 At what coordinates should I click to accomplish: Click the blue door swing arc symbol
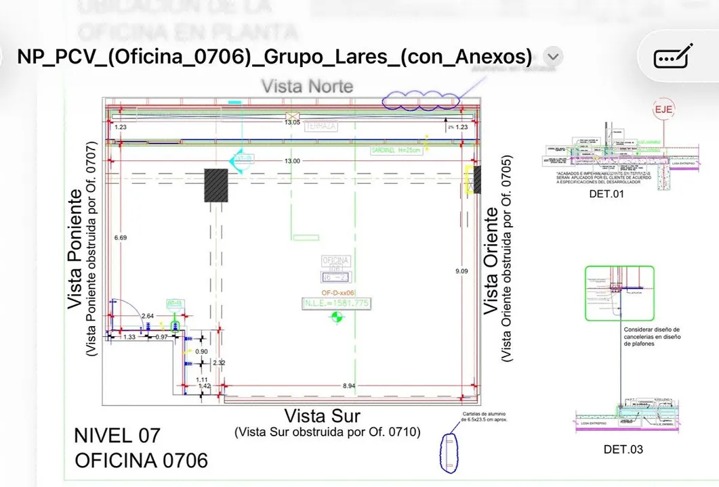click(x=127, y=314)
